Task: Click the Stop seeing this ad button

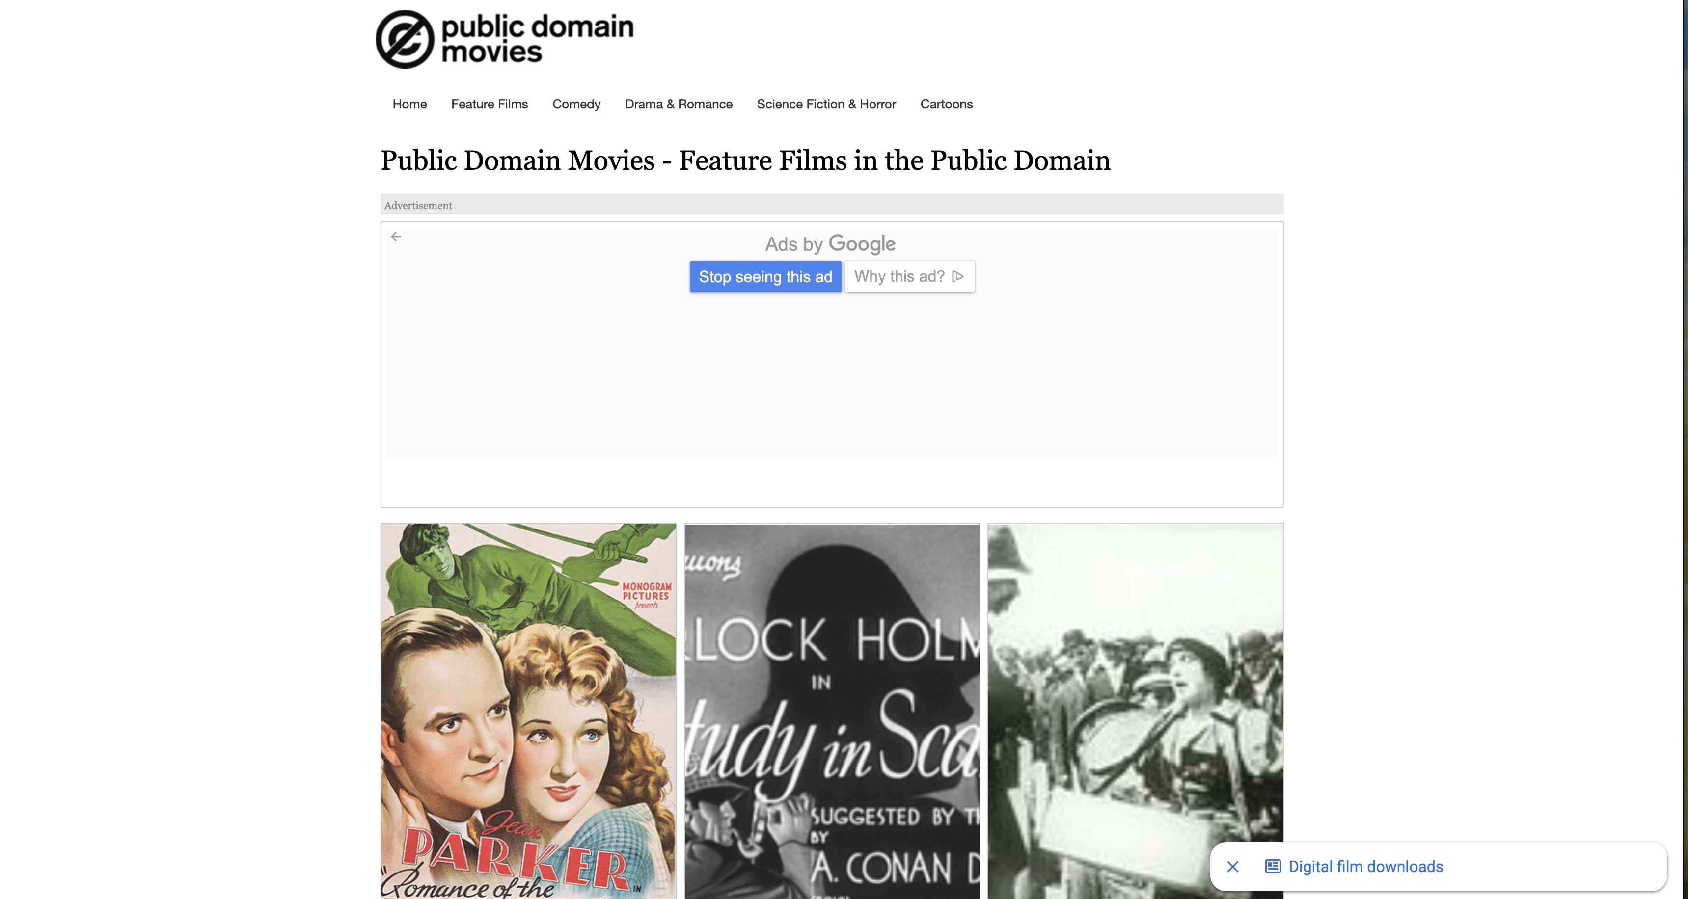Action: click(x=765, y=276)
